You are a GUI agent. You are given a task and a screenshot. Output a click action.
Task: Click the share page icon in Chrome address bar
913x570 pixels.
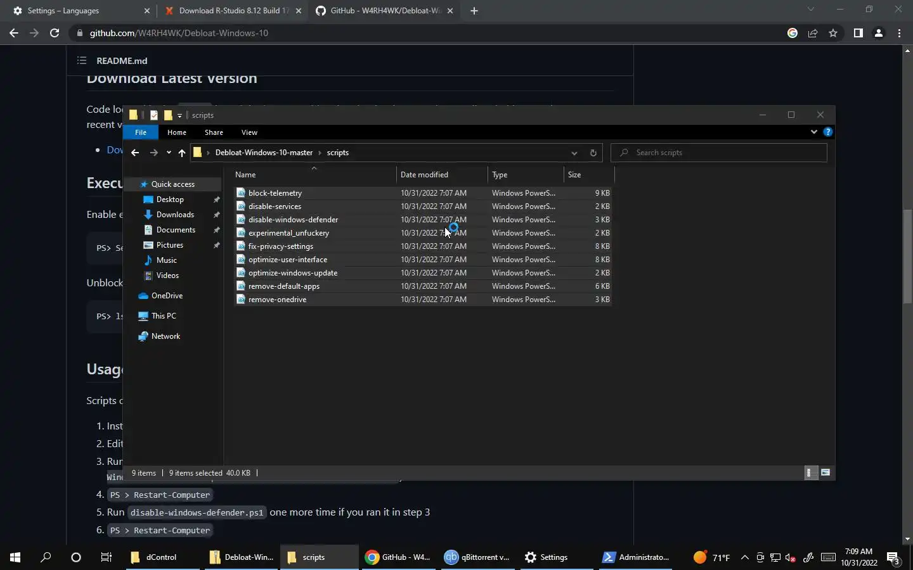point(813,33)
